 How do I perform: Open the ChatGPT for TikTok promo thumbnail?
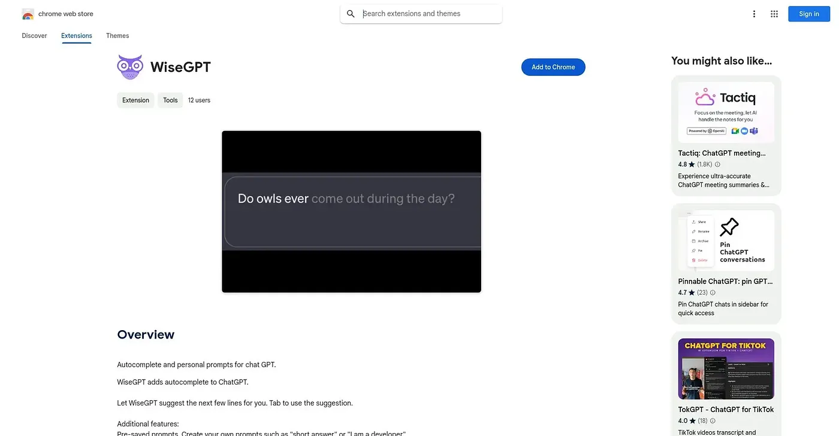coord(726,369)
